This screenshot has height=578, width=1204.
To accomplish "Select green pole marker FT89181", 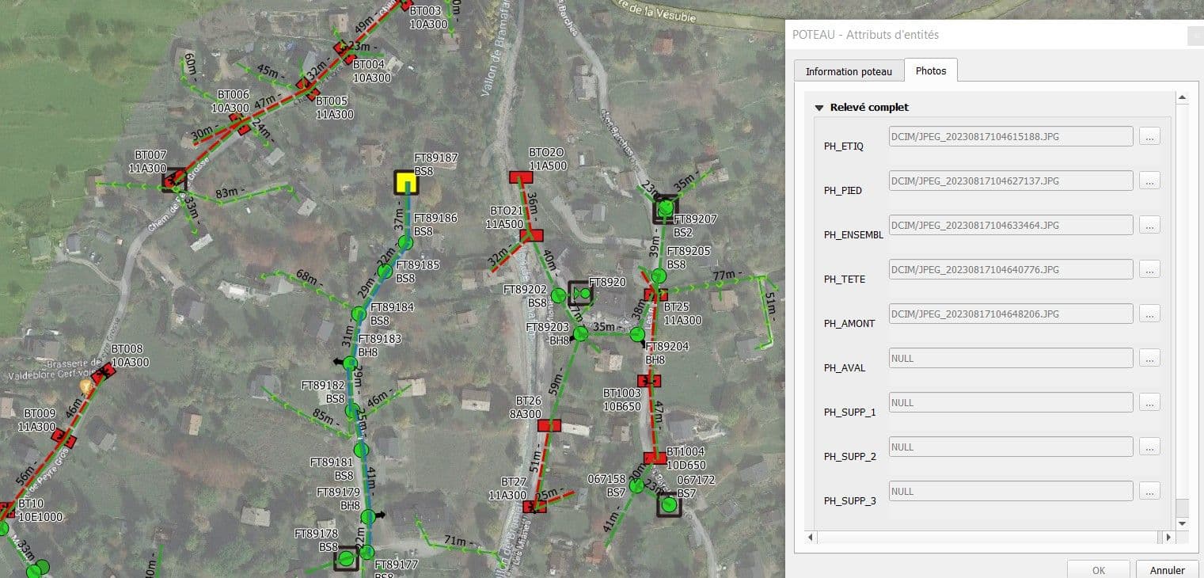I will pos(361,451).
